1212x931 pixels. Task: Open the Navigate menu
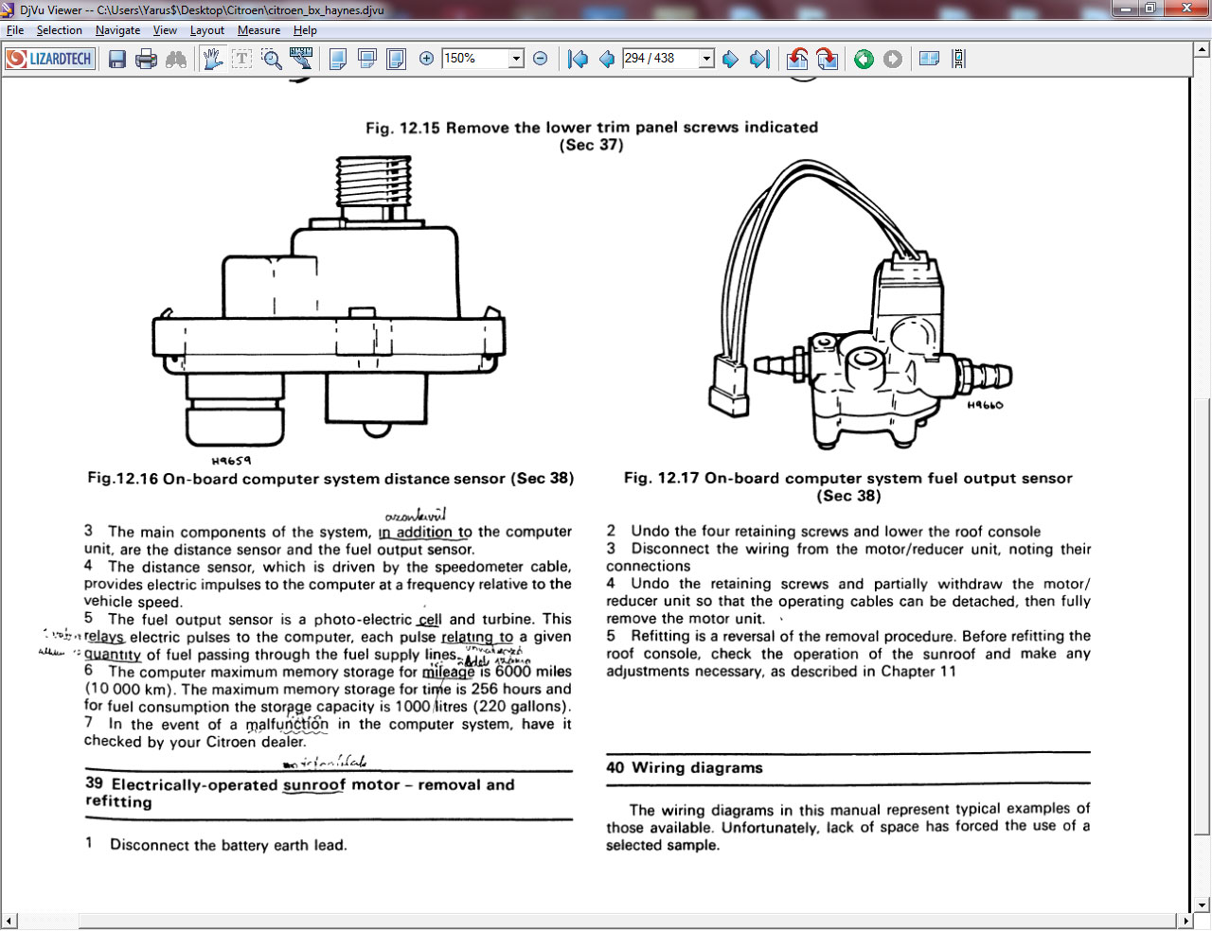117,30
